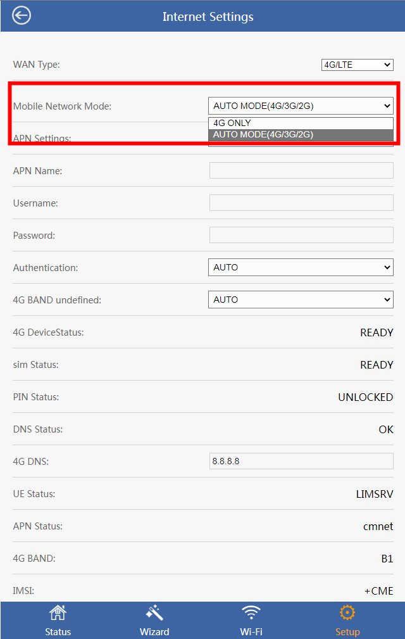405x639 pixels.
Task: Click the Status house icon
Action: click(58, 613)
